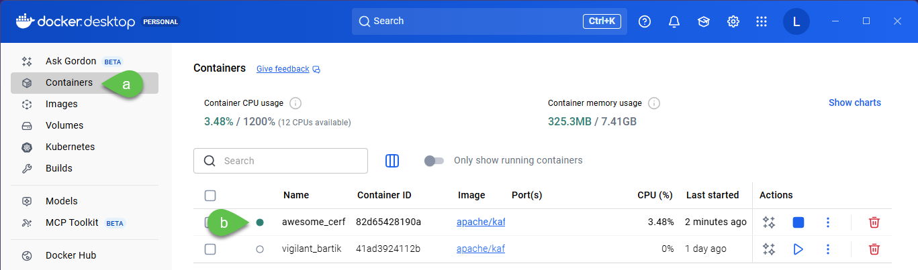
Task: Click the container Search input field
Action: click(x=289, y=161)
